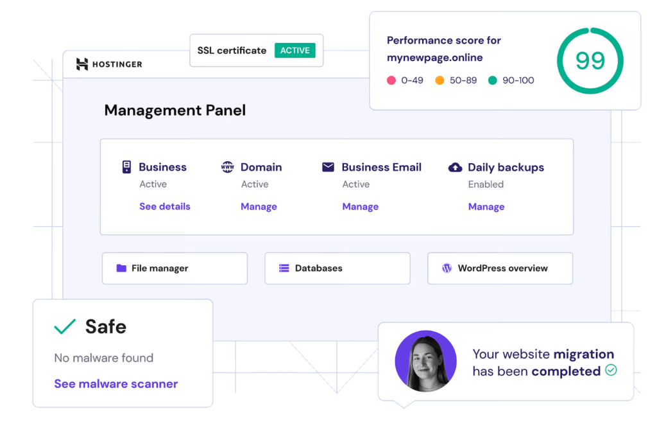Open the File manager folder icon

pos(121,268)
